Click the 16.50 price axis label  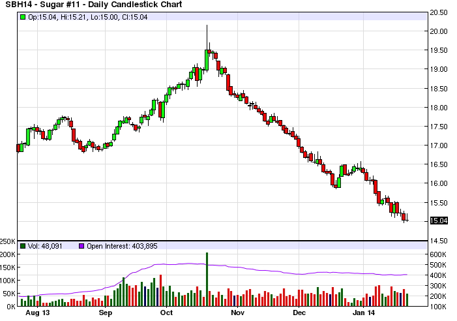click(x=439, y=164)
